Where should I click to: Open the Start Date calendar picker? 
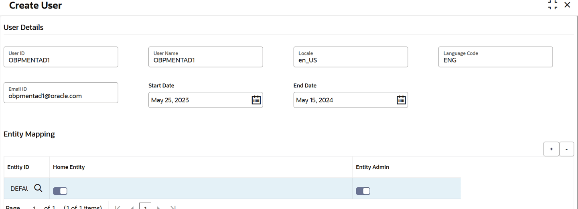(256, 100)
